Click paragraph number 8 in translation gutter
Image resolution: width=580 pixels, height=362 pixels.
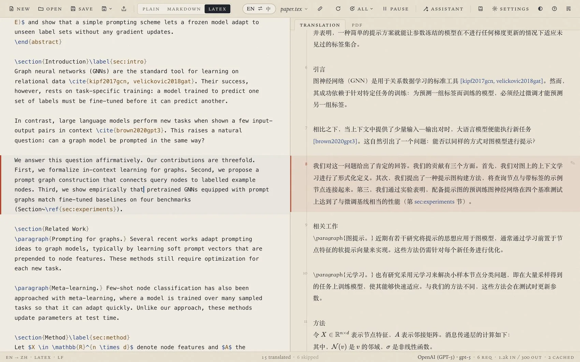306,164
